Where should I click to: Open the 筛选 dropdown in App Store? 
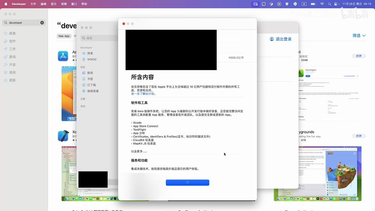pos(359,35)
